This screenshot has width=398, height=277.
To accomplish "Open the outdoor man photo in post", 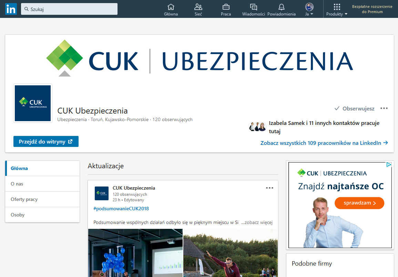I will pos(231,253).
